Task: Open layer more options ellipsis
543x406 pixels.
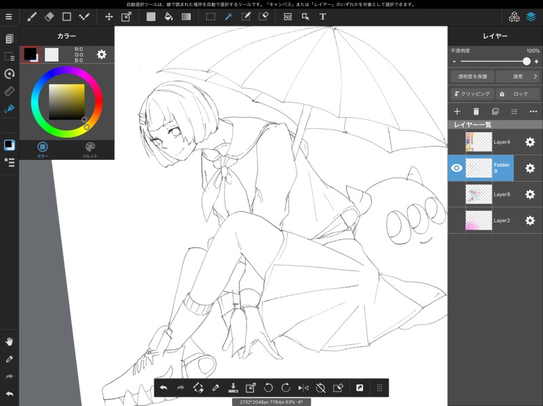Action: 533,111
